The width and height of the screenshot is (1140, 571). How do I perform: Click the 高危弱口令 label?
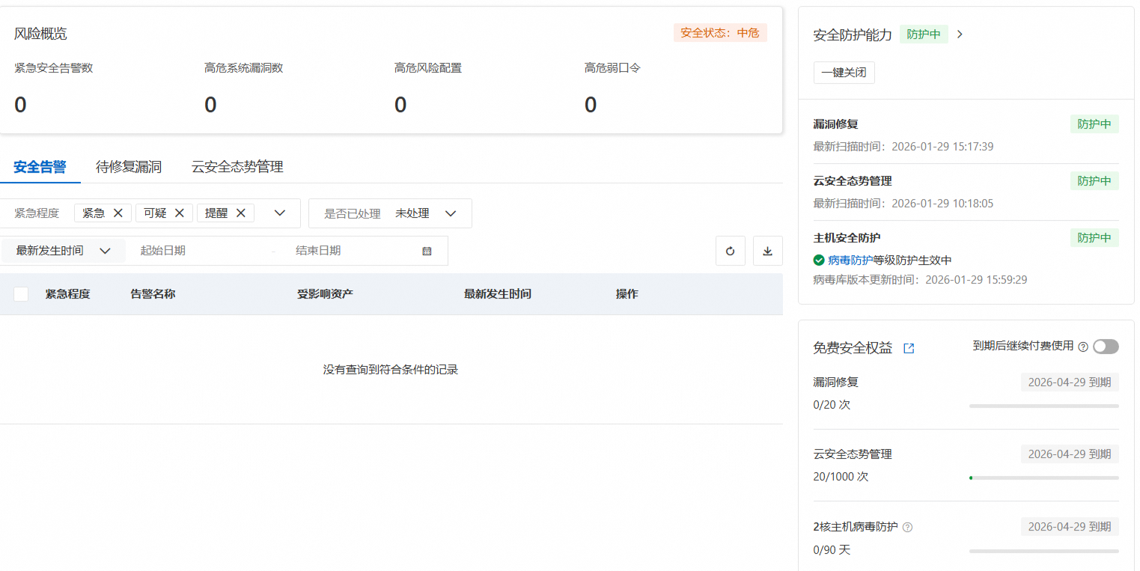click(612, 68)
